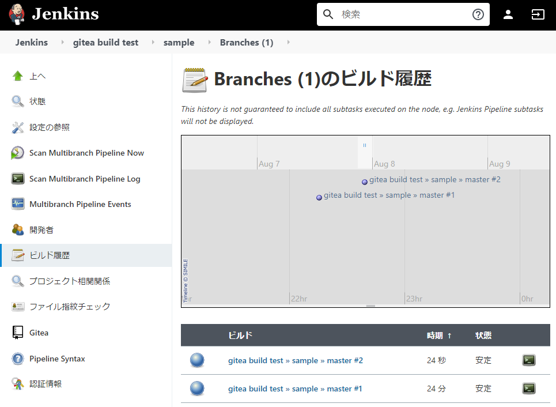Open 設定の参照 sidebar item

[50, 127]
